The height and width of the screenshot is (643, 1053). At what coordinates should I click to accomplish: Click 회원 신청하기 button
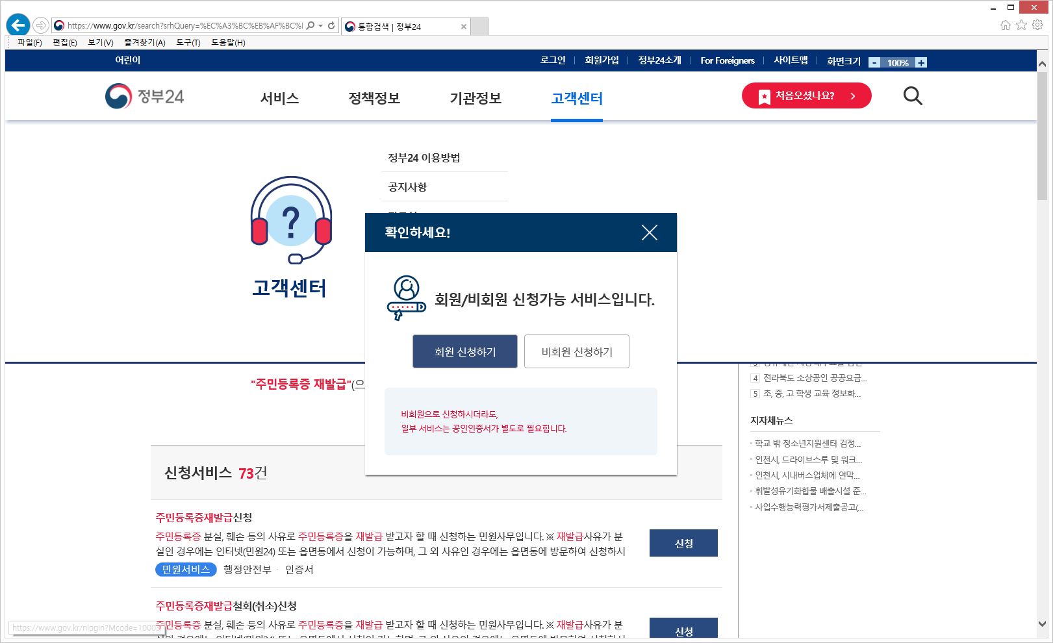(465, 351)
